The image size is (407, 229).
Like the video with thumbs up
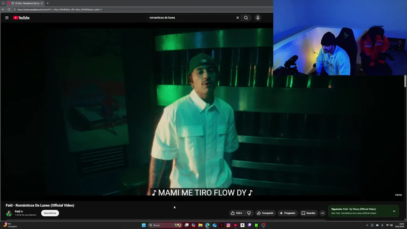236,213
